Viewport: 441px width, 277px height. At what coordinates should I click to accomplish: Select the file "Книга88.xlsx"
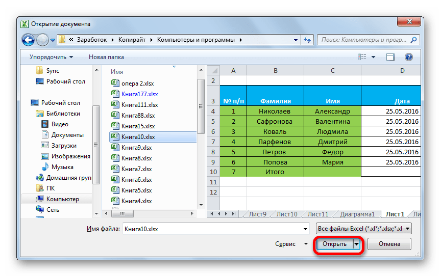click(x=133, y=116)
